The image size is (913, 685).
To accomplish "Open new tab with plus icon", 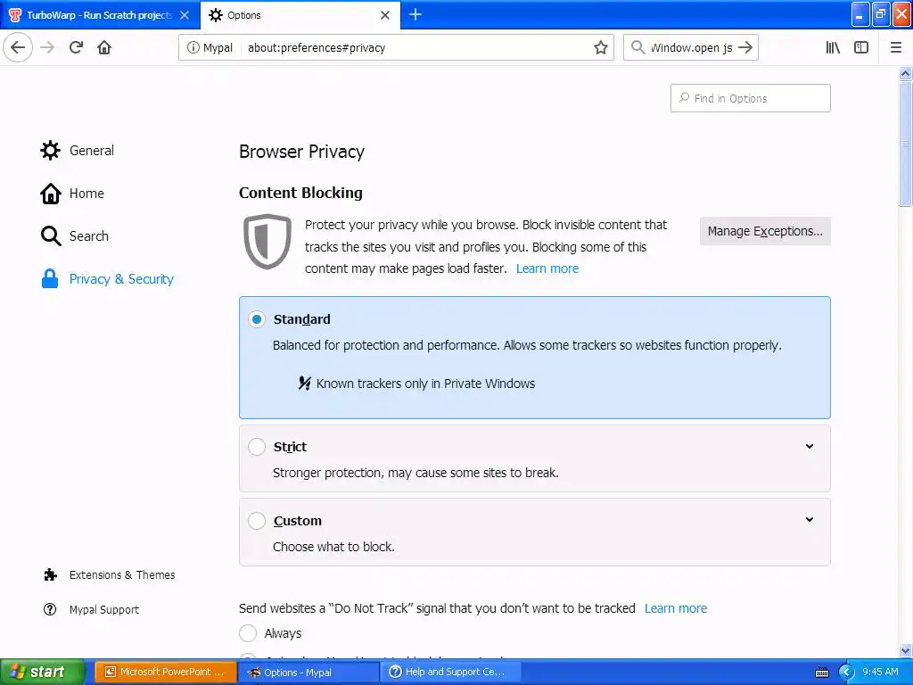I will 415,14.
